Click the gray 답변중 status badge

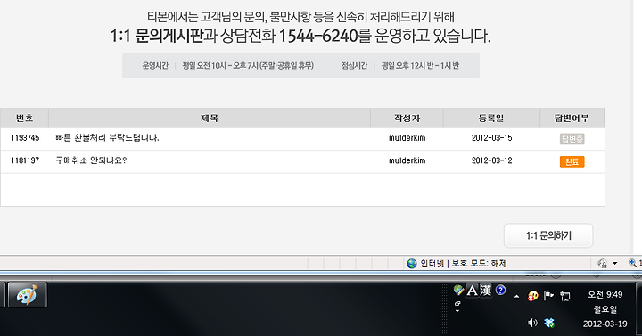[572, 139]
